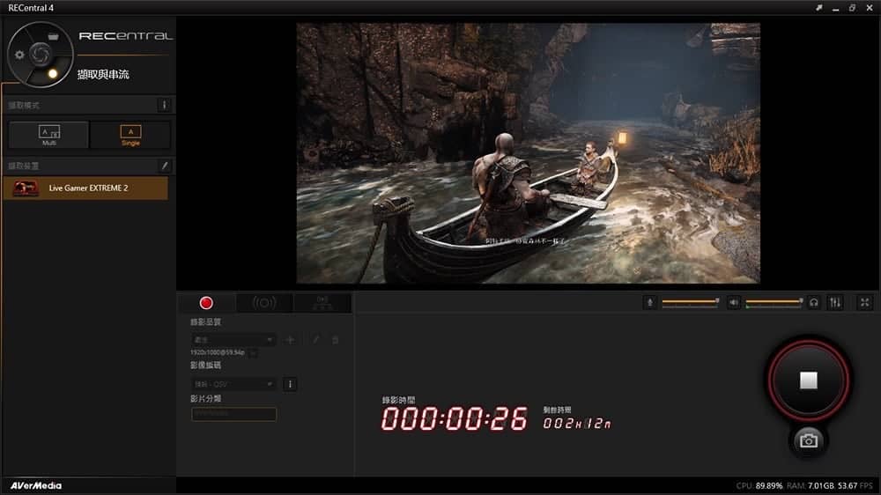The width and height of the screenshot is (881, 495).
Task: Adjust the microphone volume slider
Action: click(x=691, y=302)
